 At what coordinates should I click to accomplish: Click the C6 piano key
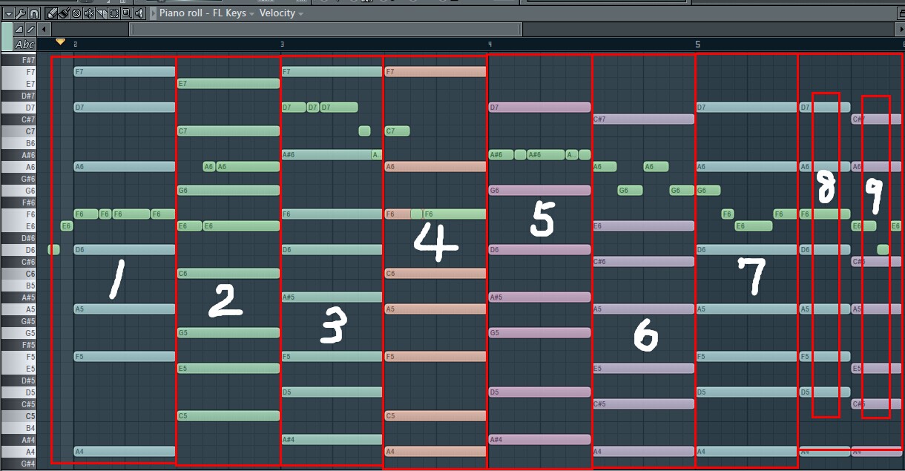[19, 274]
